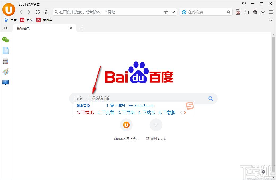Screen dimensions: 276x180
Task: Close the 新标签页 tab
Action: [x=71, y=28]
